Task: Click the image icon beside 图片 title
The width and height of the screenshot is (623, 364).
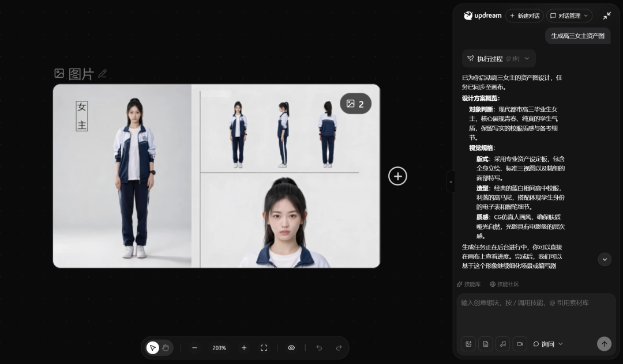Action: click(x=59, y=73)
